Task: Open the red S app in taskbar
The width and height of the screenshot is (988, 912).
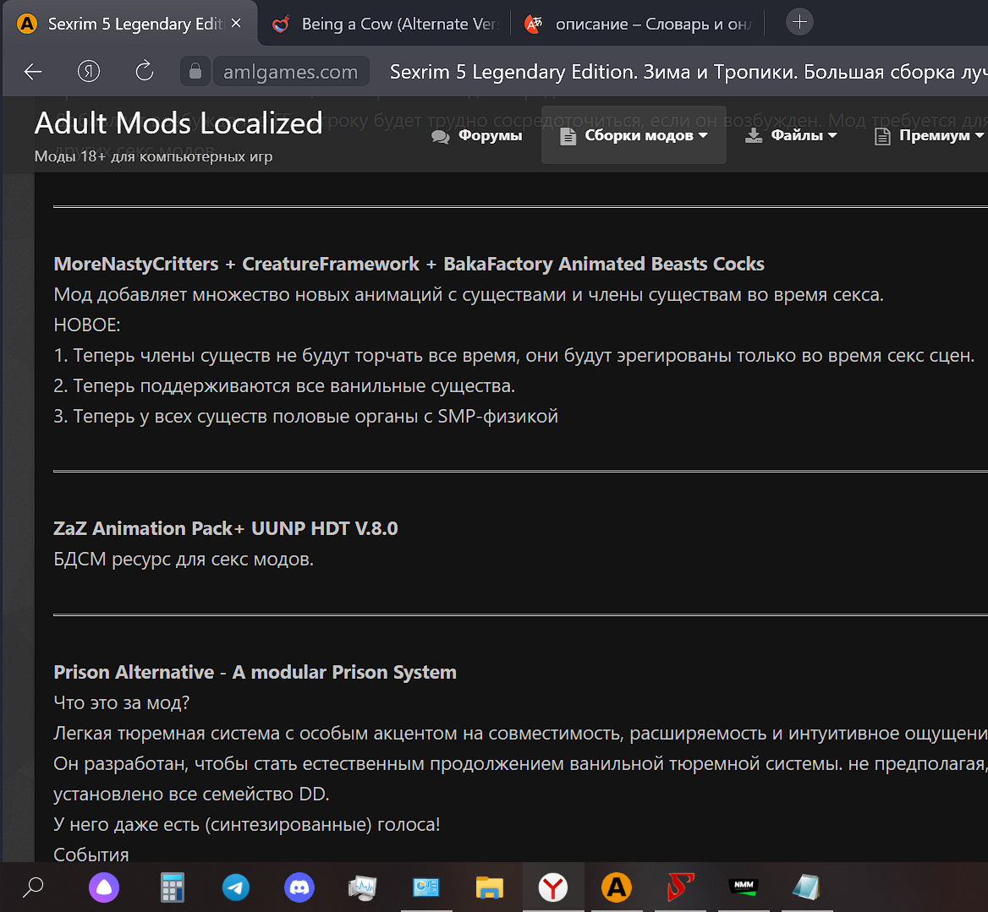Action: (x=680, y=887)
